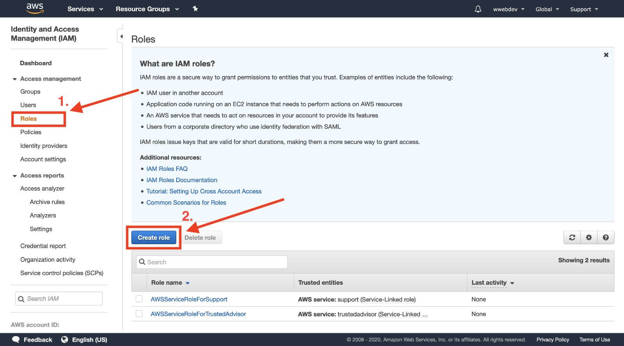Open Service control policies (SCPs)
624x346 pixels.
[x=62, y=273]
